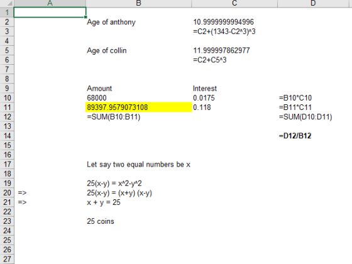Click the selected cell A1
The width and height of the screenshot is (352, 264).
[50, 13]
